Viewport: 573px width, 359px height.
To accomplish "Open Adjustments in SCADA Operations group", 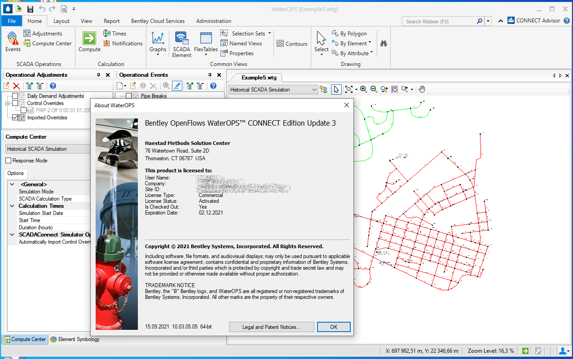I will click(43, 34).
